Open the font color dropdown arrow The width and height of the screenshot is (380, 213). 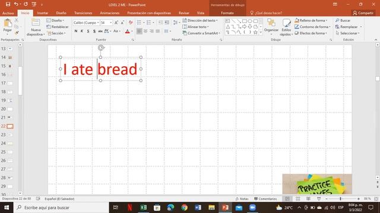pyautogui.click(x=132, y=31)
